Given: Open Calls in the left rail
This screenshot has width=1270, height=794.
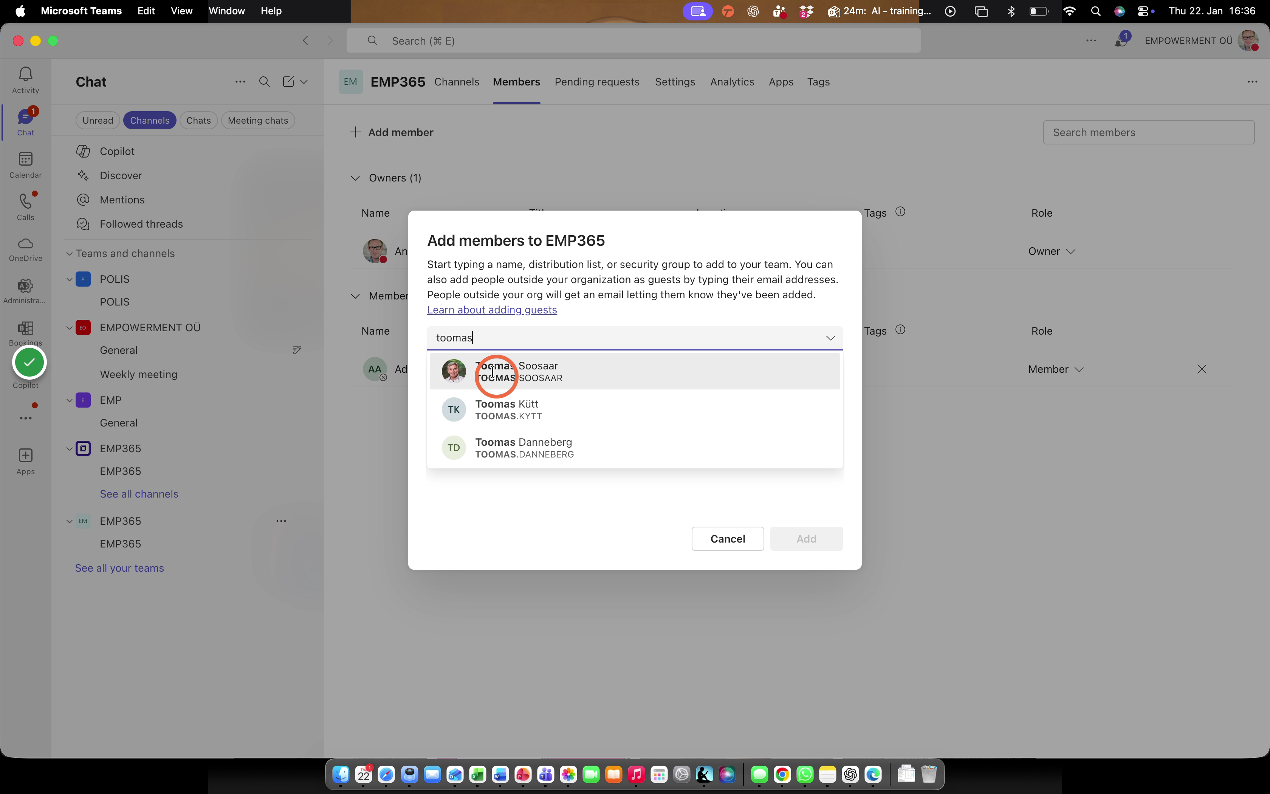Looking at the screenshot, I should tap(25, 207).
